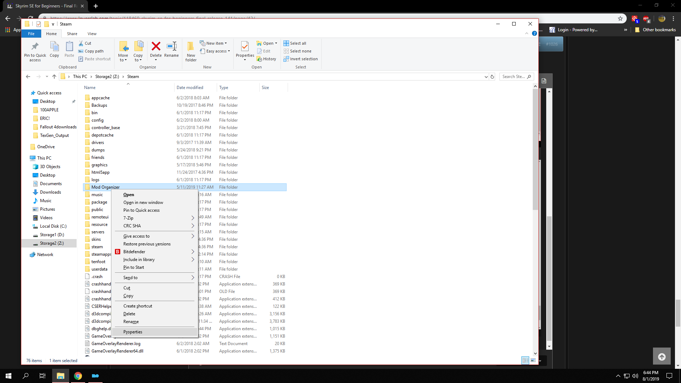The image size is (681, 383).
Task: Click Select none in the ribbon
Action: coord(298,51)
